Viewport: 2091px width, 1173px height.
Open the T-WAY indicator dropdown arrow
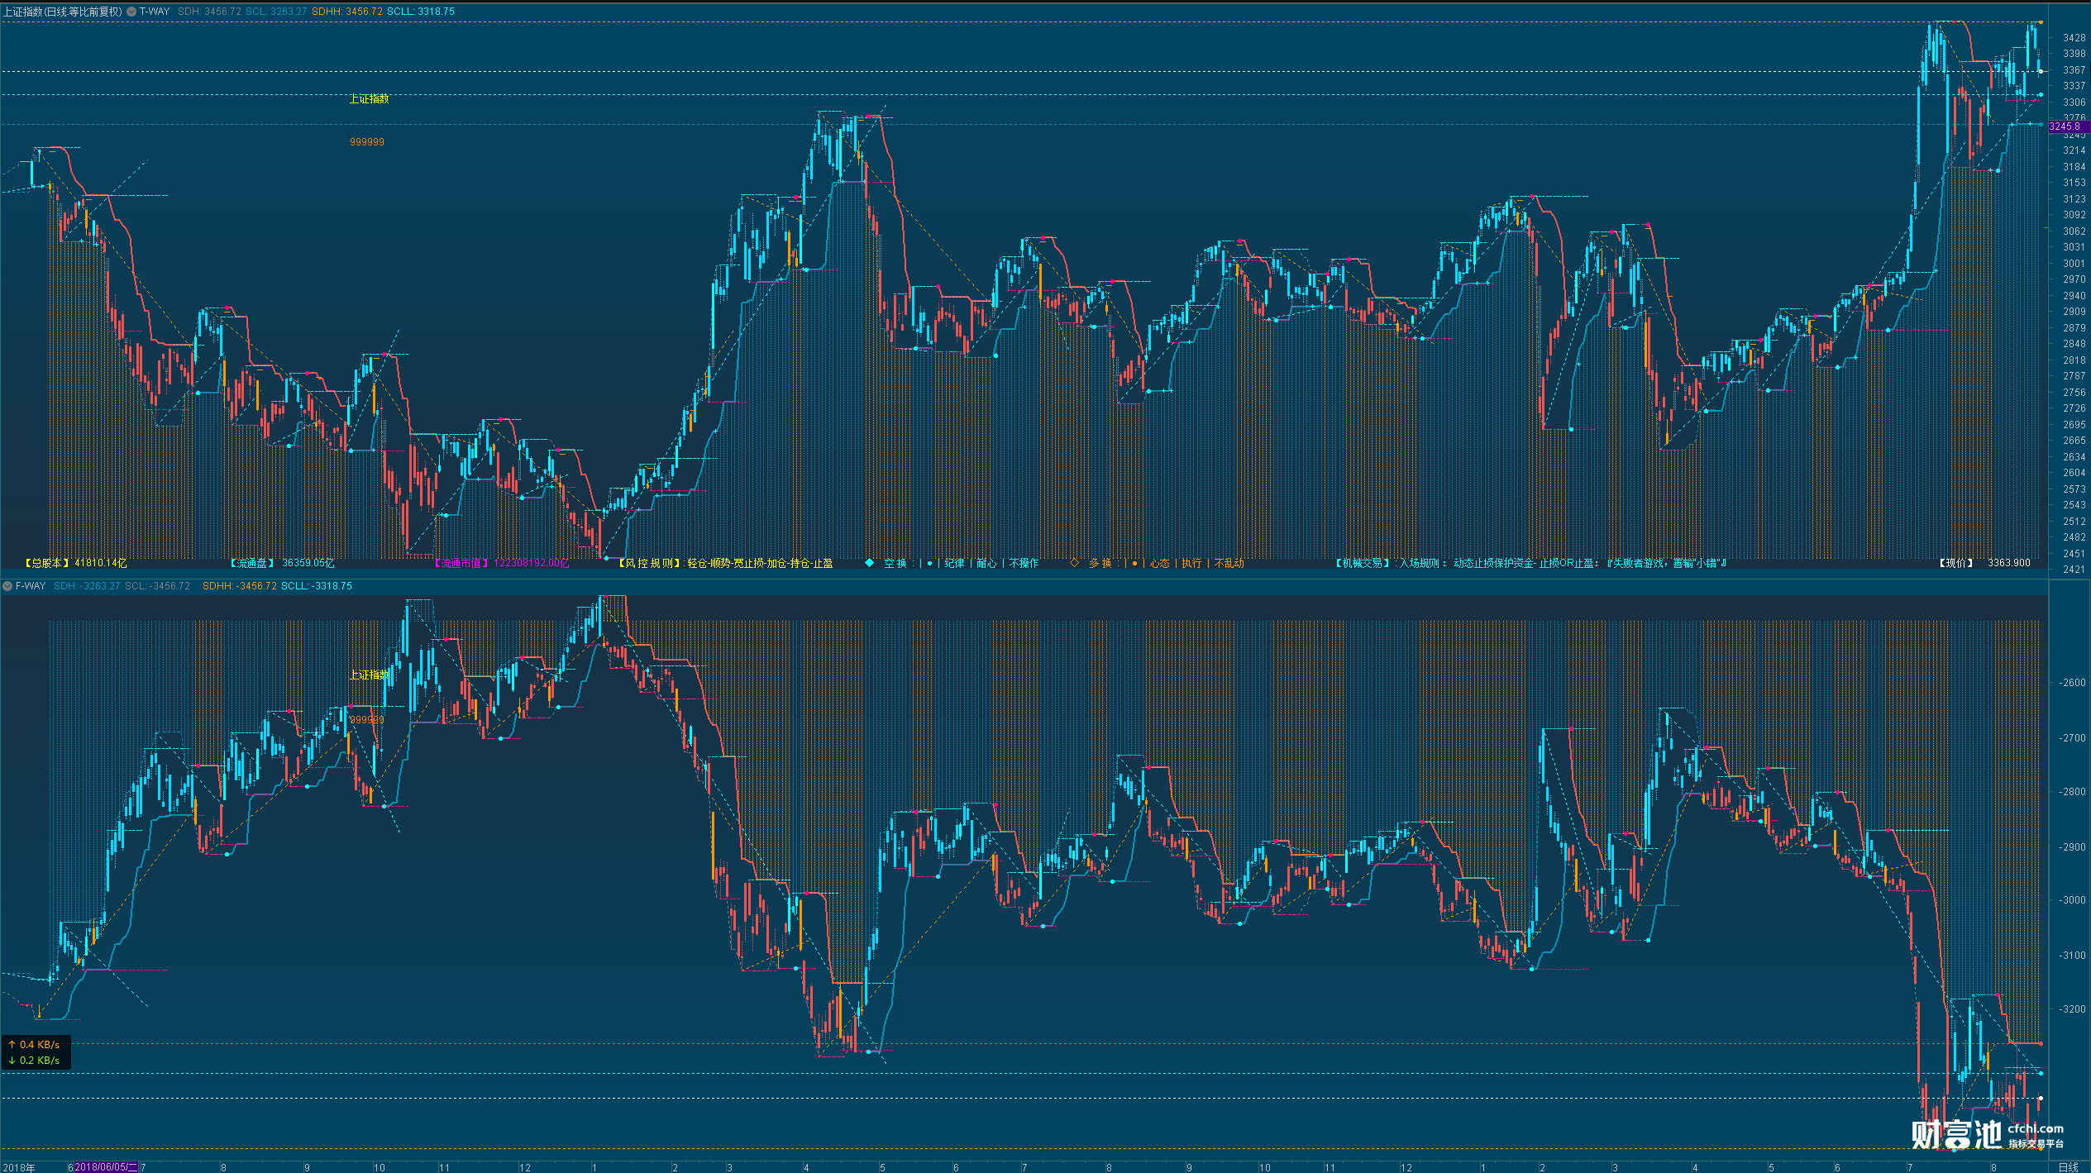(131, 12)
